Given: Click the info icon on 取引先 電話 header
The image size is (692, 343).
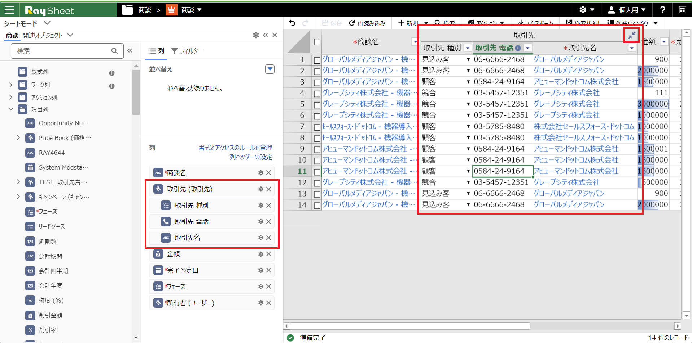Looking at the screenshot, I should click(x=518, y=48).
